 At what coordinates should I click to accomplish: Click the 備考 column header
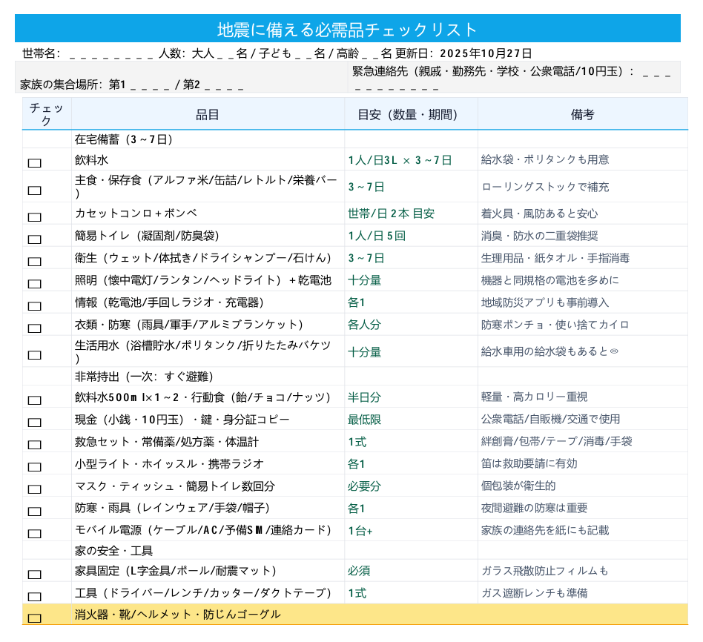582,114
